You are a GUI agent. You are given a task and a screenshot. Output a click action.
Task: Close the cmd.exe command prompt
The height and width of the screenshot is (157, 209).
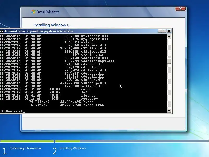tap(169, 31)
